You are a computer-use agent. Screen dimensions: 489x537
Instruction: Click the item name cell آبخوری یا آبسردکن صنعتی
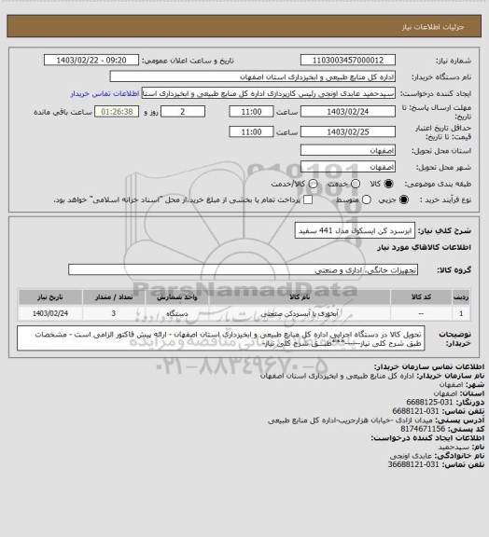tap(300, 313)
